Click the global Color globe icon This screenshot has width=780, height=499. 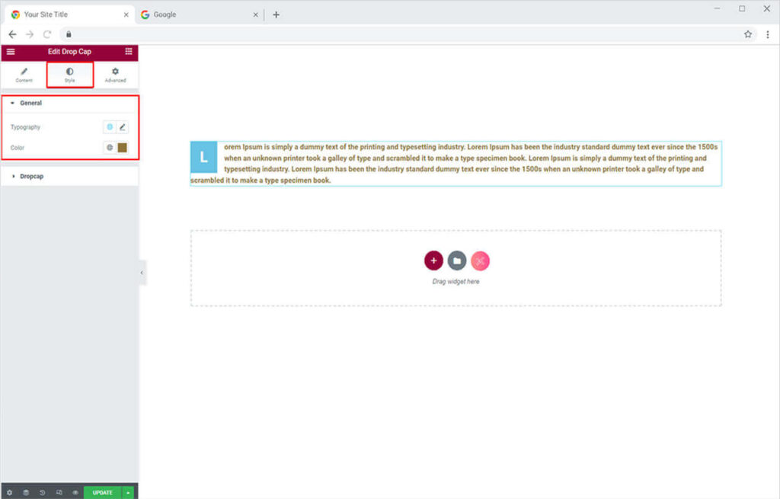point(110,148)
